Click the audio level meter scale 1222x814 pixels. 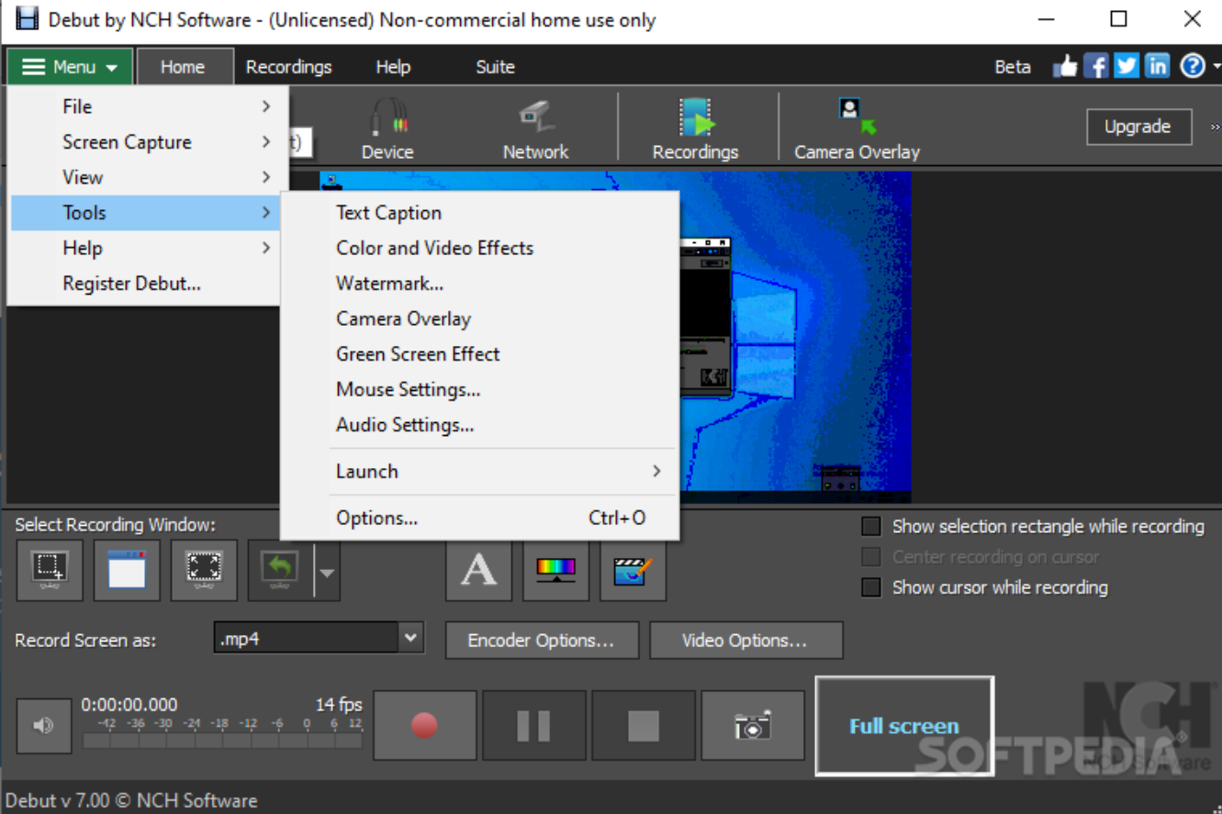(220, 725)
